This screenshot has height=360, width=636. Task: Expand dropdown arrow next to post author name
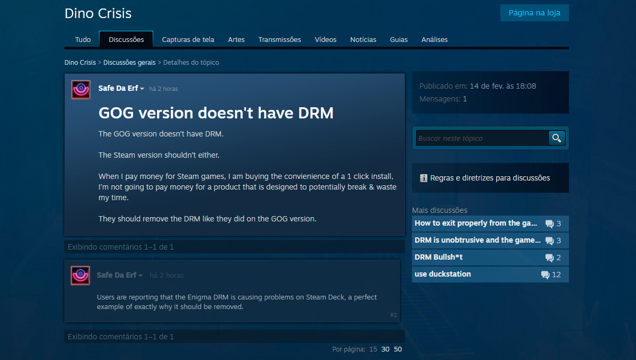coord(142,89)
